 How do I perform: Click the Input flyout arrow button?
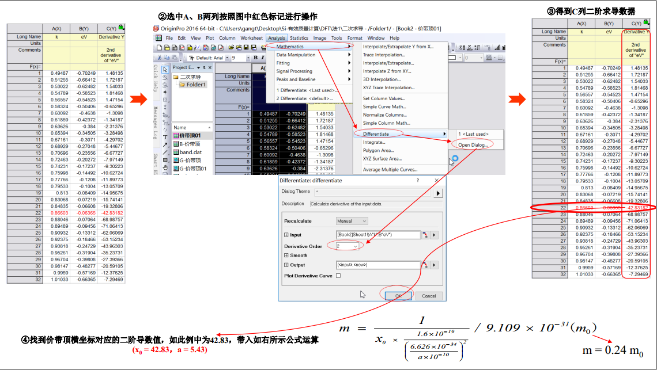(x=434, y=235)
